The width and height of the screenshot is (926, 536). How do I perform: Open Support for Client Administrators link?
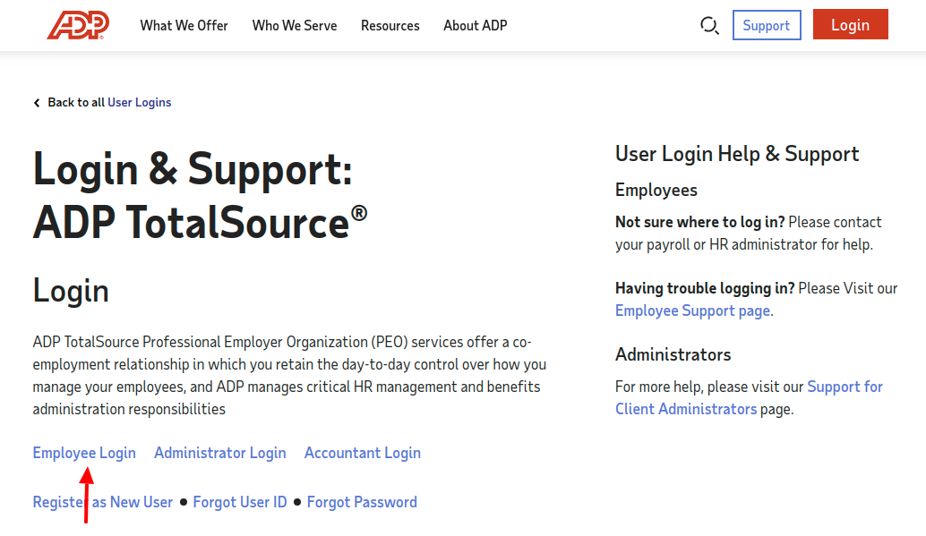(x=749, y=398)
